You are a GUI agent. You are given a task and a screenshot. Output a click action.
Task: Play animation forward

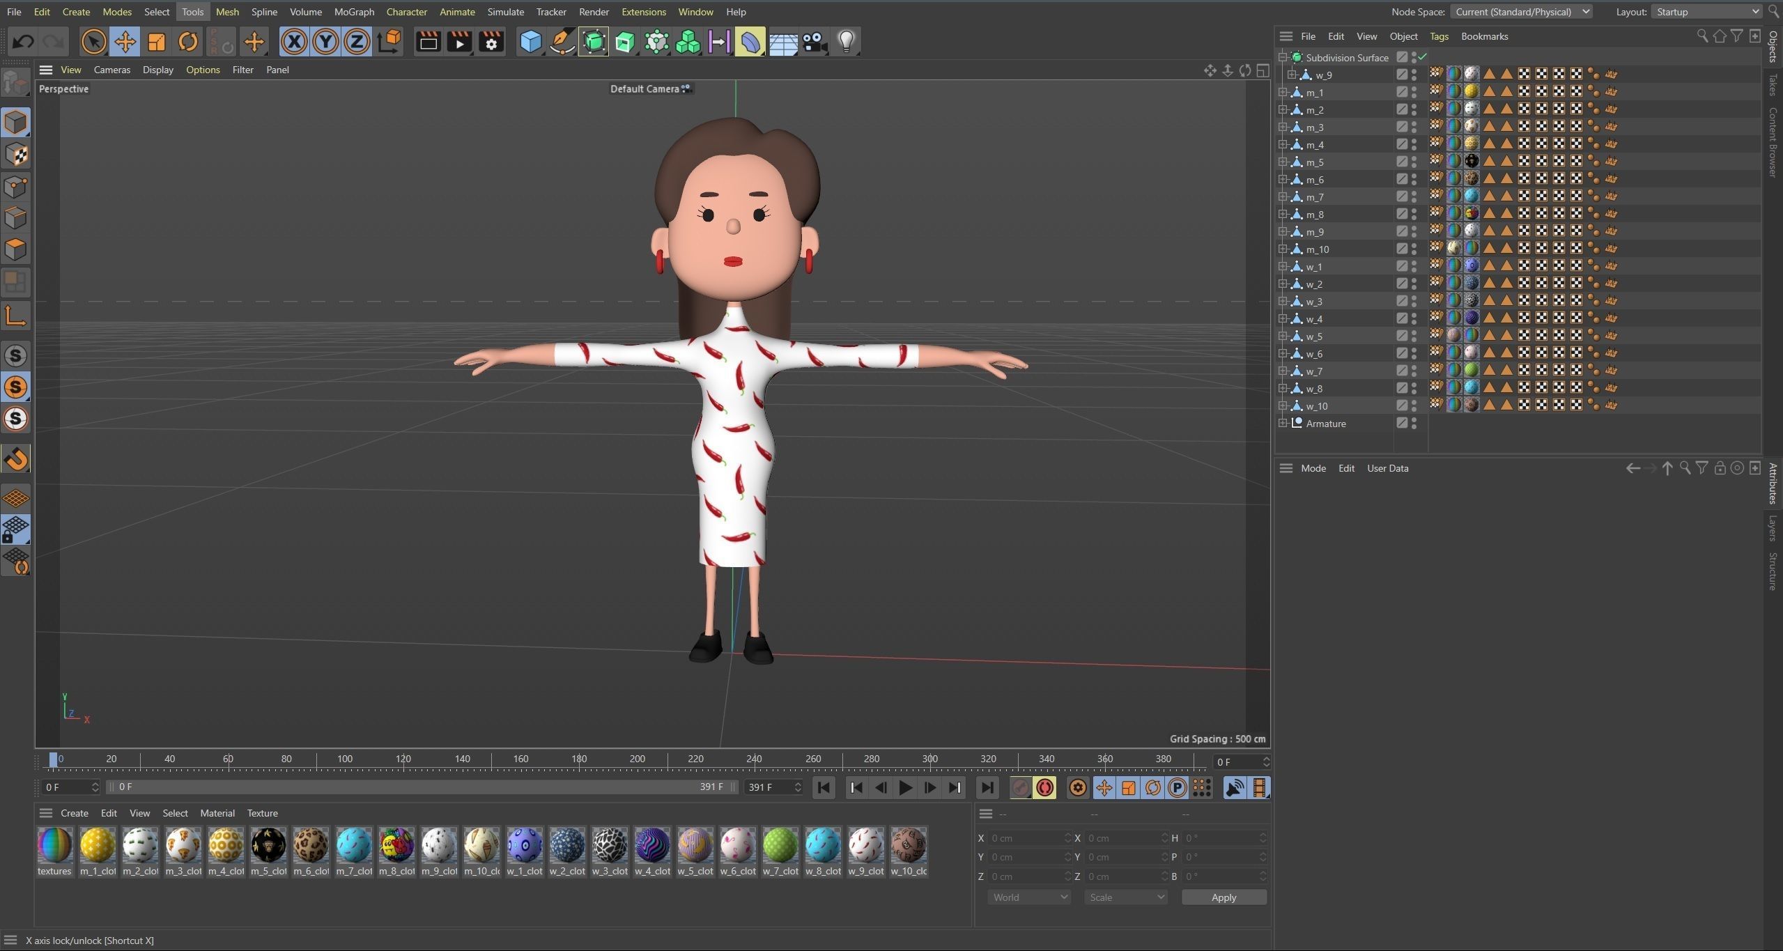pyautogui.click(x=905, y=787)
